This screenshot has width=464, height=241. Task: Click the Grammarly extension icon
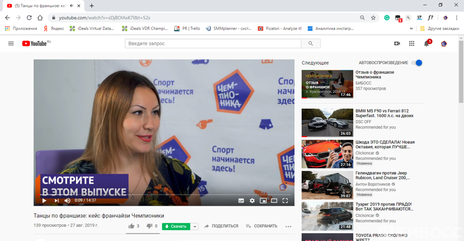coord(387,18)
